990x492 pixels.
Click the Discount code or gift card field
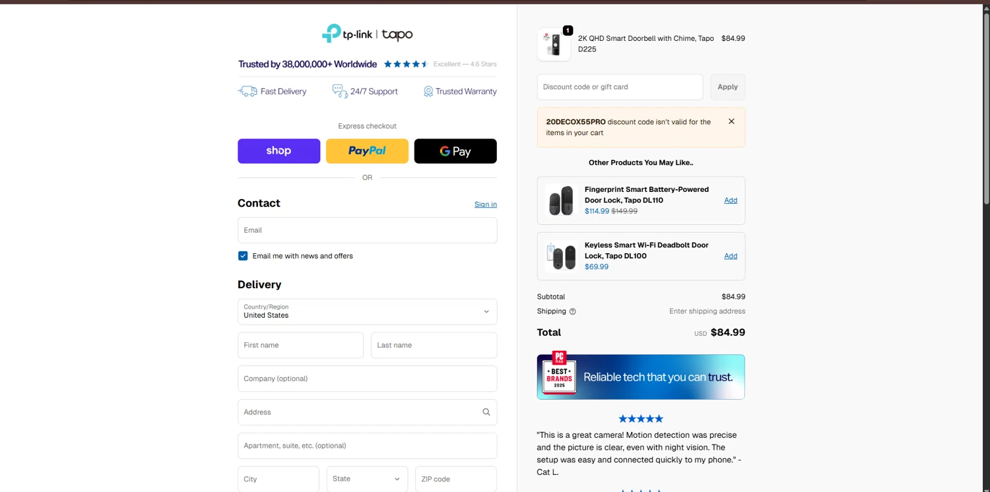click(x=620, y=87)
